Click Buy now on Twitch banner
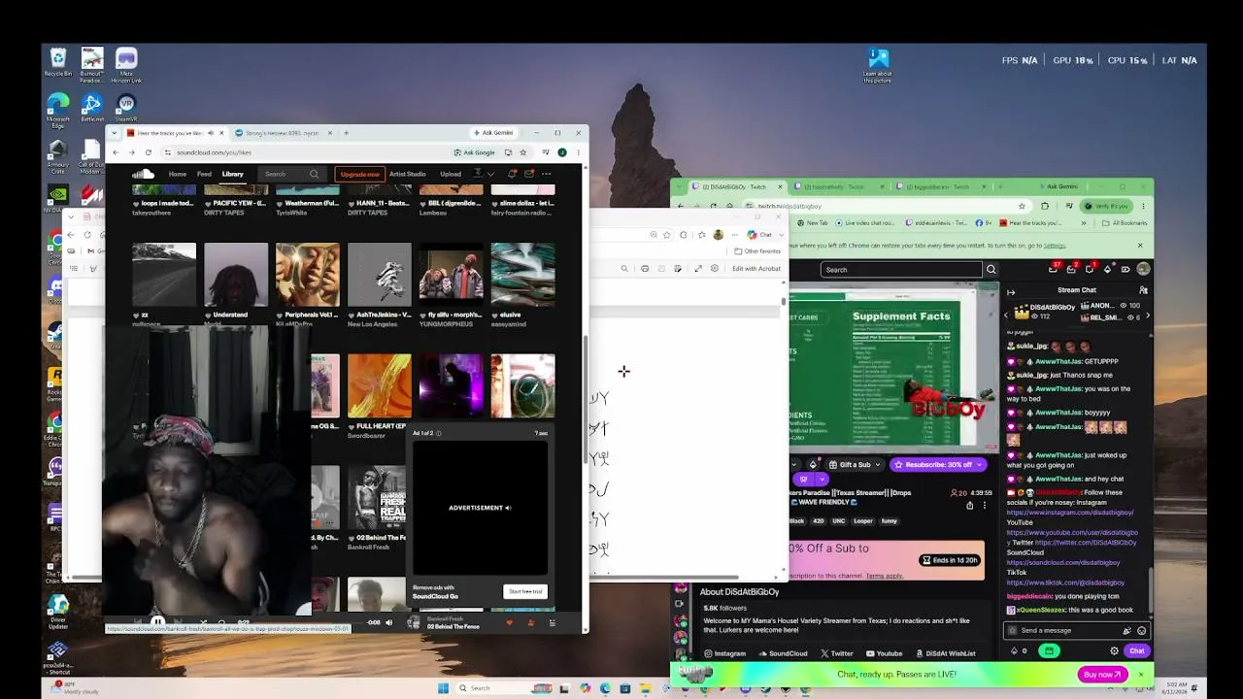The width and height of the screenshot is (1243, 699). pyautogui.click(x=1102, y=675)
